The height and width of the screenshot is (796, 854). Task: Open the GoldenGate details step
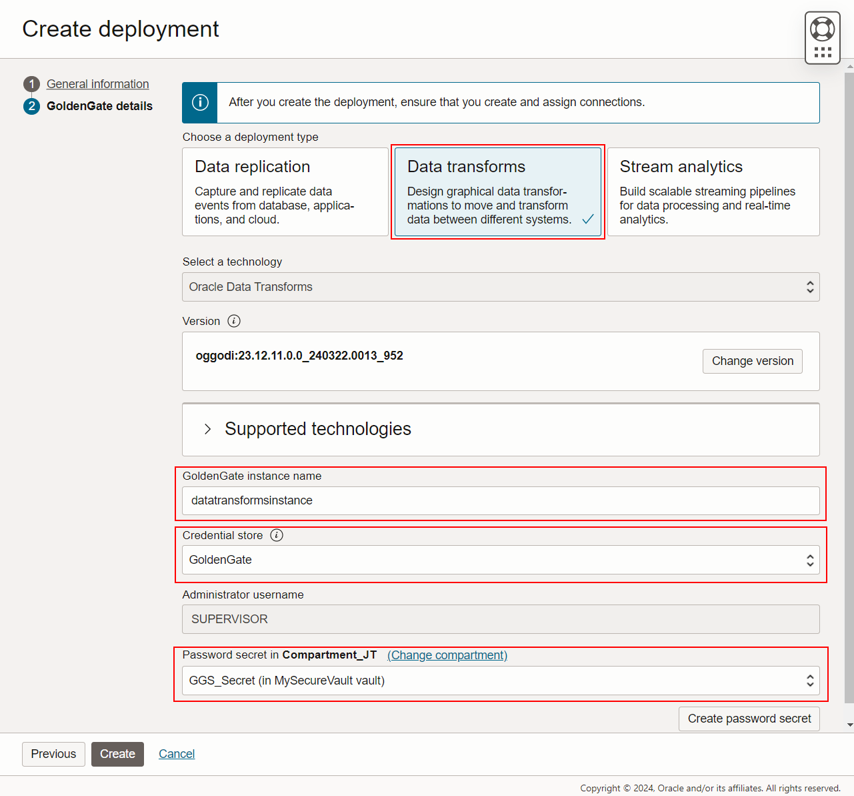(x=100, y=106)
